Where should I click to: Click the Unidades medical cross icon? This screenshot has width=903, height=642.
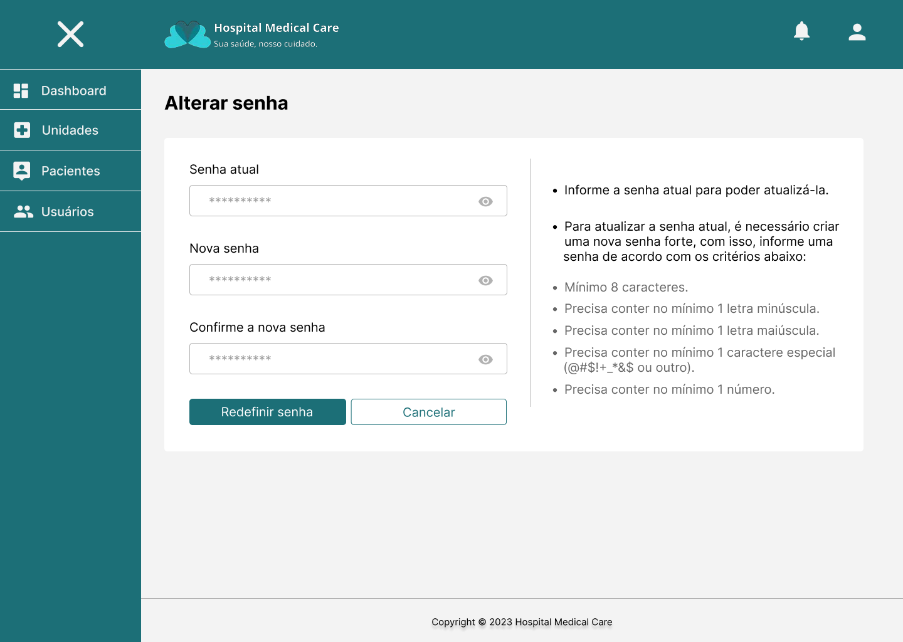pos(22,130)
